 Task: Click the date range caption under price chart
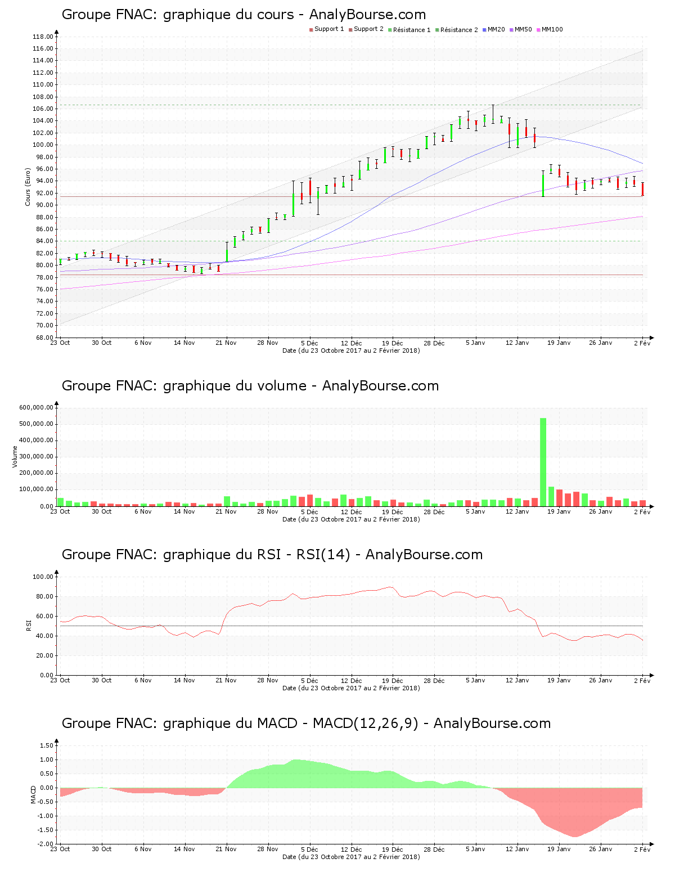(x=351, y=350)
